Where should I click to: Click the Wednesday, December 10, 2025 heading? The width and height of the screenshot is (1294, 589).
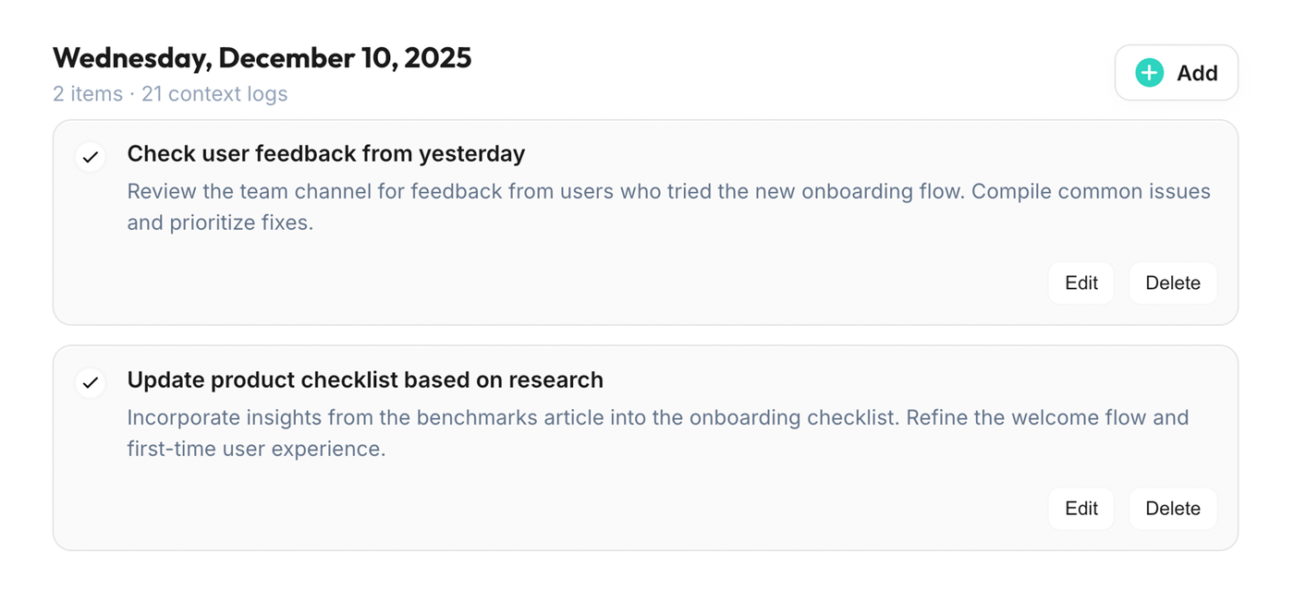262,58
